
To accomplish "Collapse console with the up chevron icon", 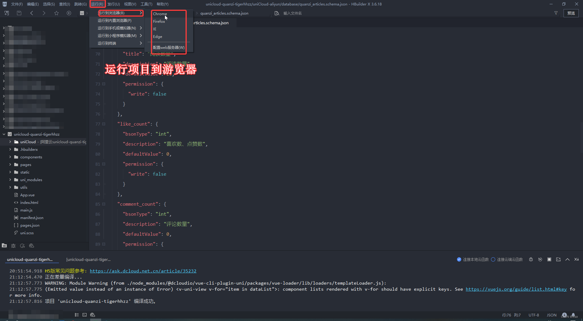I will point(568,259).
